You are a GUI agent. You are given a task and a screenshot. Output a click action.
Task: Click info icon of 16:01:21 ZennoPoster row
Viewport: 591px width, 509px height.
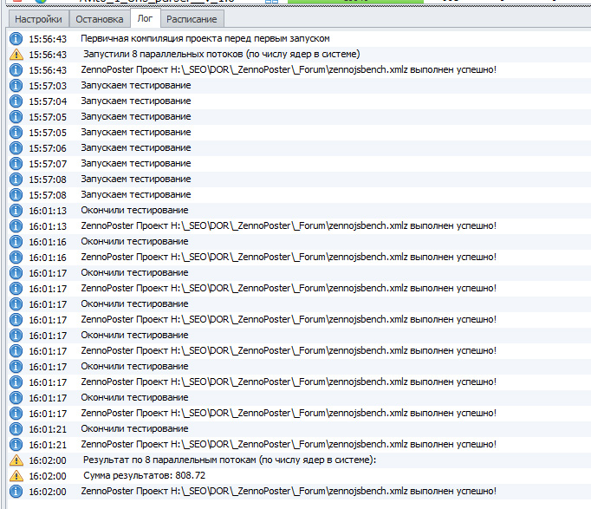16,445
